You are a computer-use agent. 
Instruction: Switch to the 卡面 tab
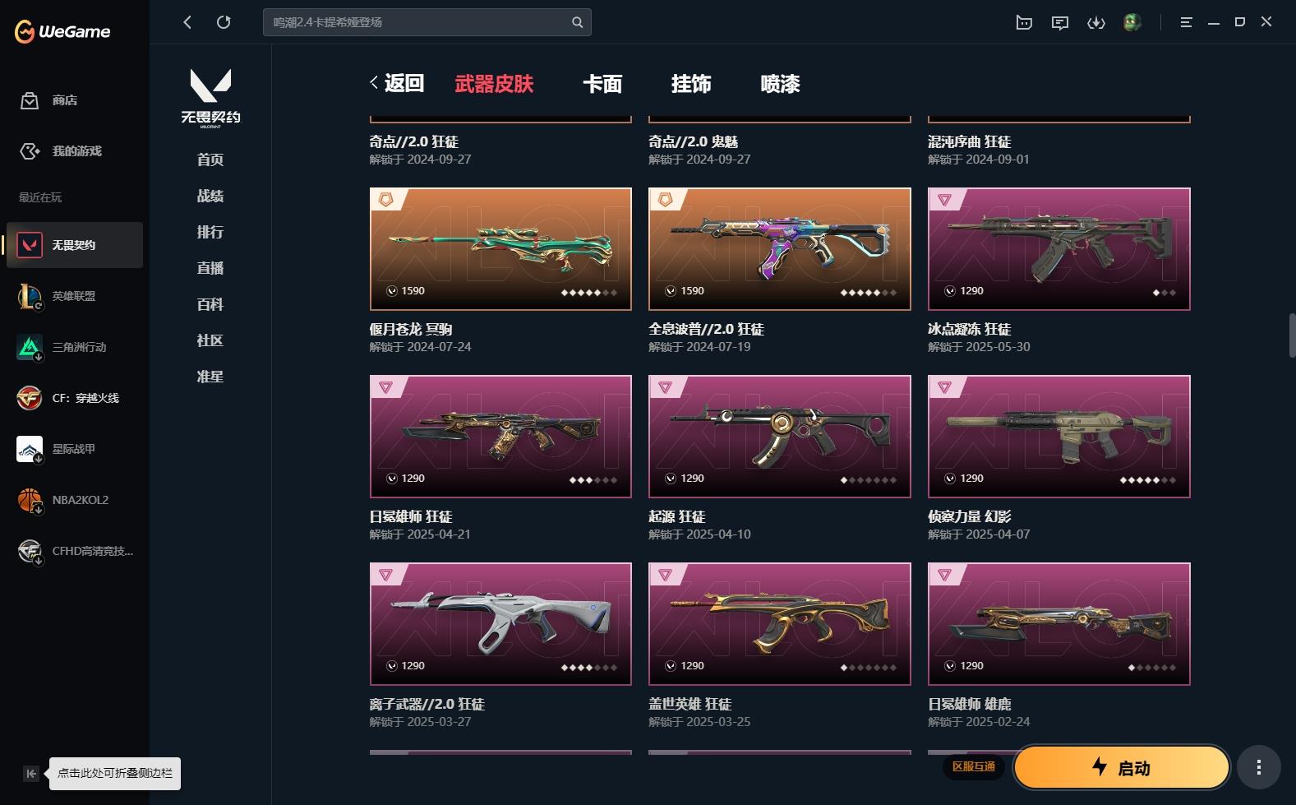tap(602, 84)
